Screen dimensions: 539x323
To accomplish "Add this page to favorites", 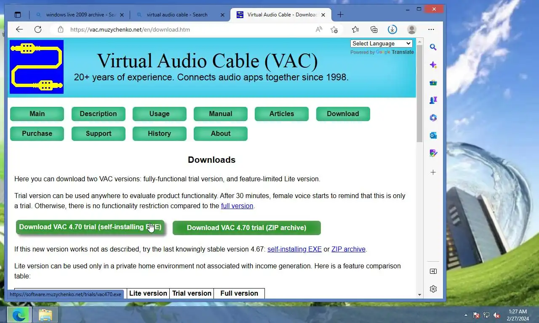I will coord(334,29).
